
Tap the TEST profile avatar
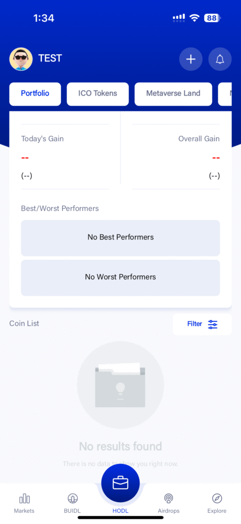(21, 59)
